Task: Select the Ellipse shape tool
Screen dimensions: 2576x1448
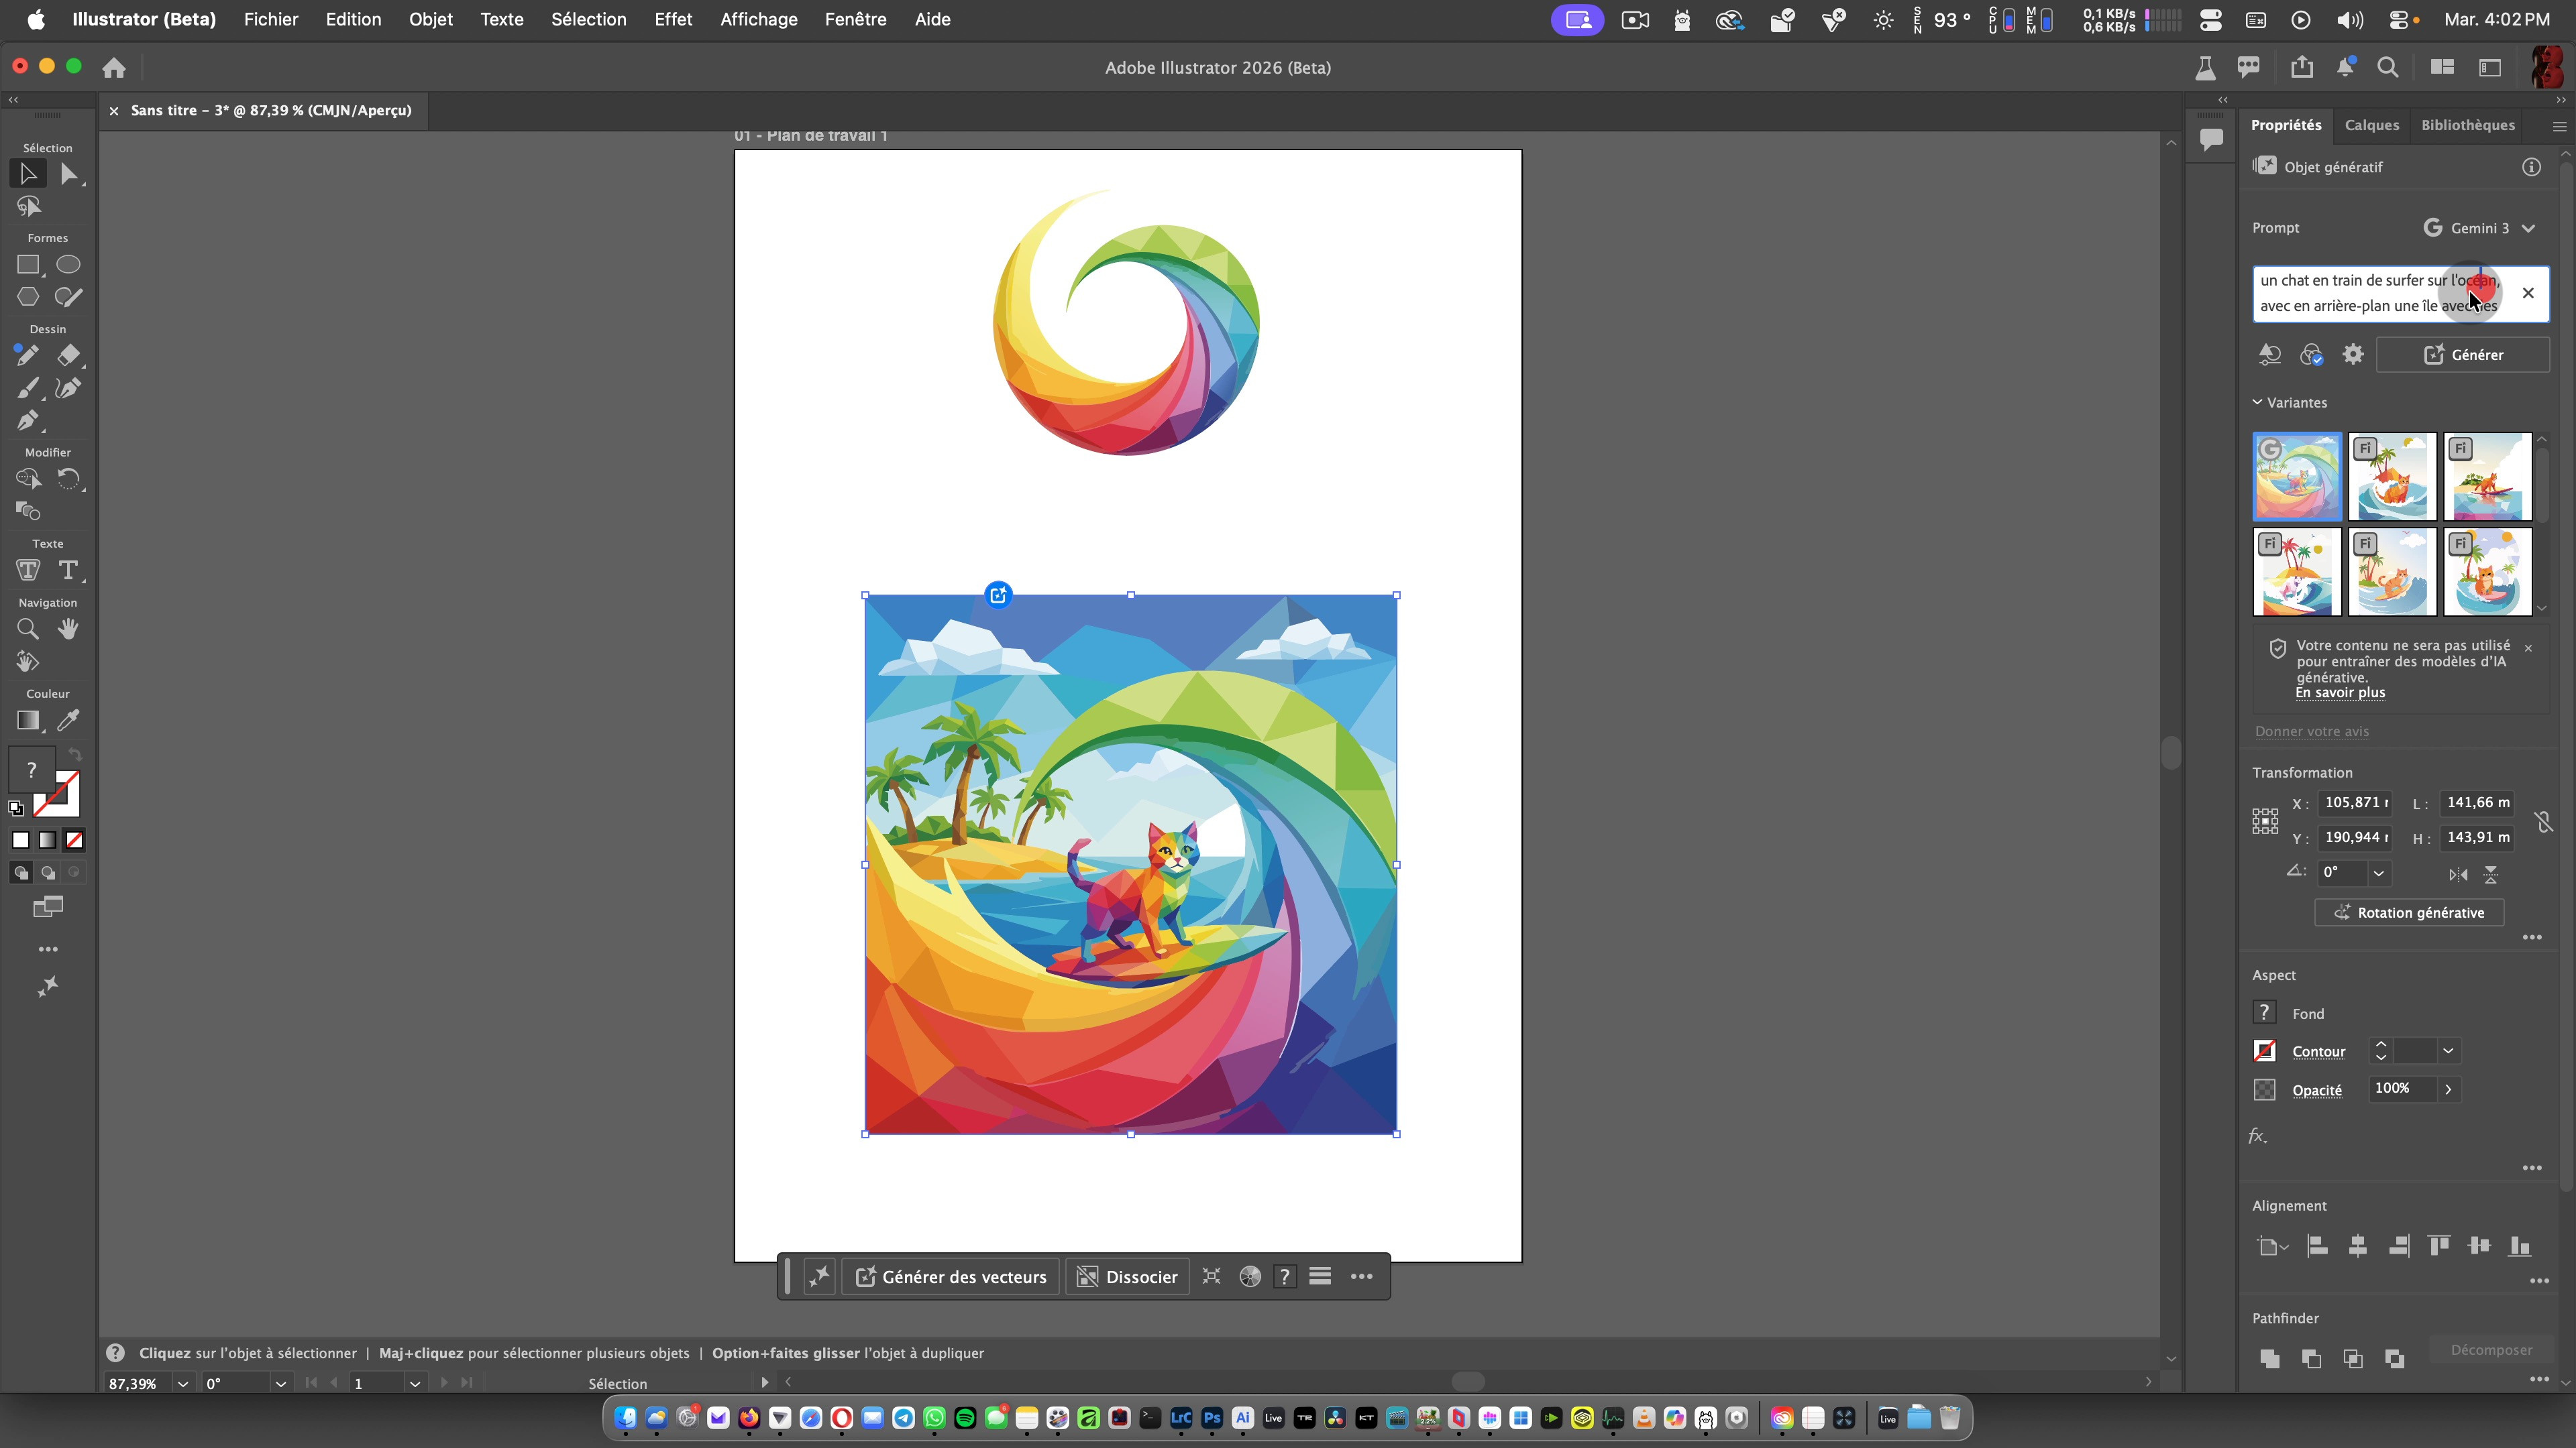Action: click(68, 265)
